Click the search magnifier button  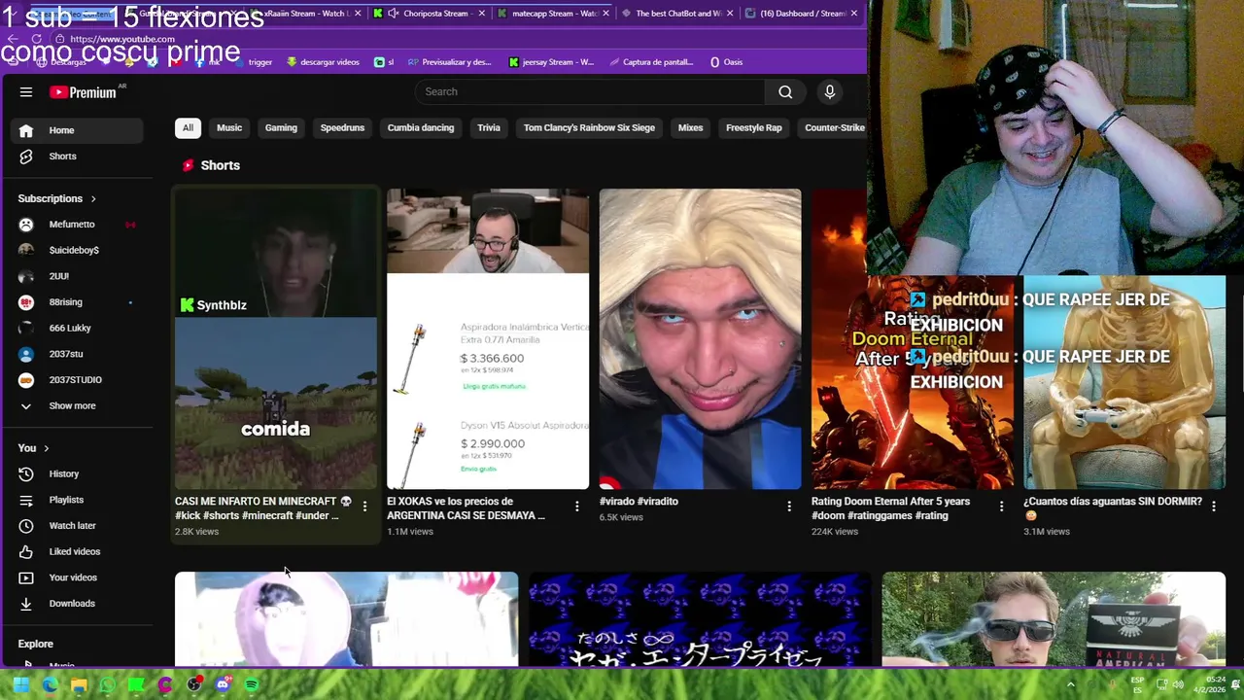tap(785, 91)
